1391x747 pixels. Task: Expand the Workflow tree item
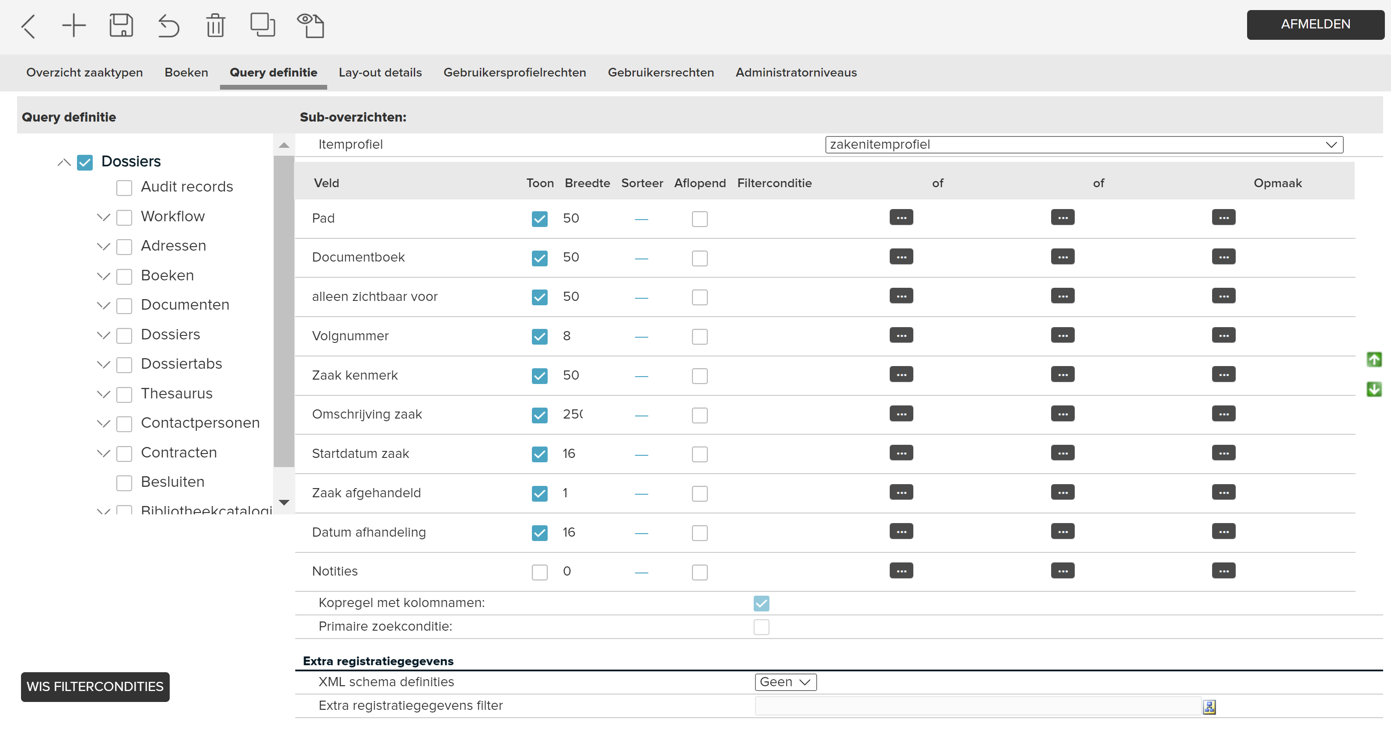pyautogui.click(x=100, y=216)
